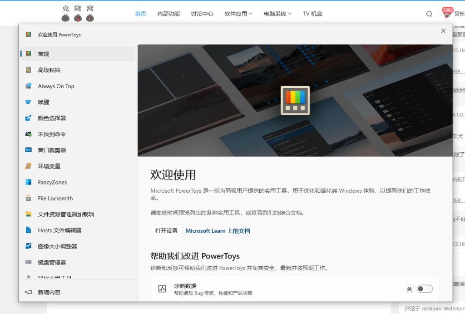Open the 高级粘贴 Advanced Paste icon
Viewport: 465px width, 314px height.
tap(29, 70)
